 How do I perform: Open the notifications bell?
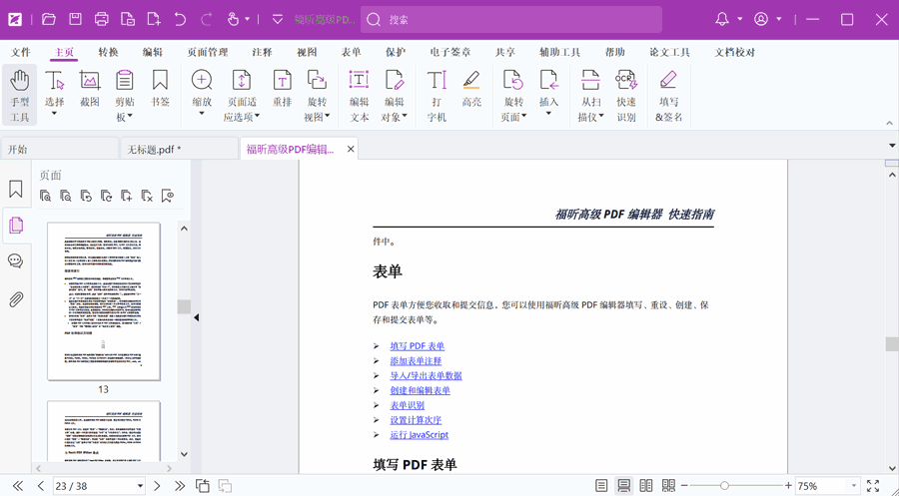[x=722, y=20]
